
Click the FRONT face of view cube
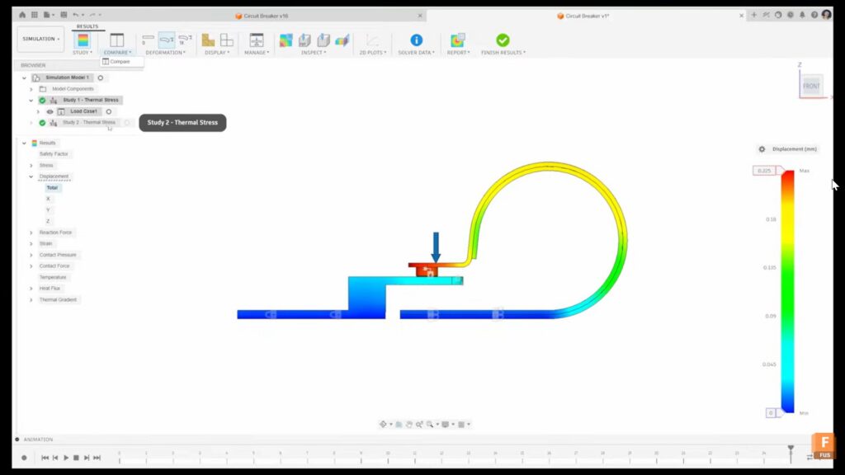coord(811,86)
